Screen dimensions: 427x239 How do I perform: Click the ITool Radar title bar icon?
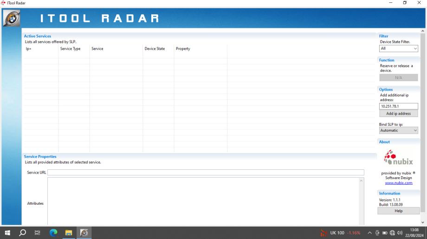tap(3, 3)
